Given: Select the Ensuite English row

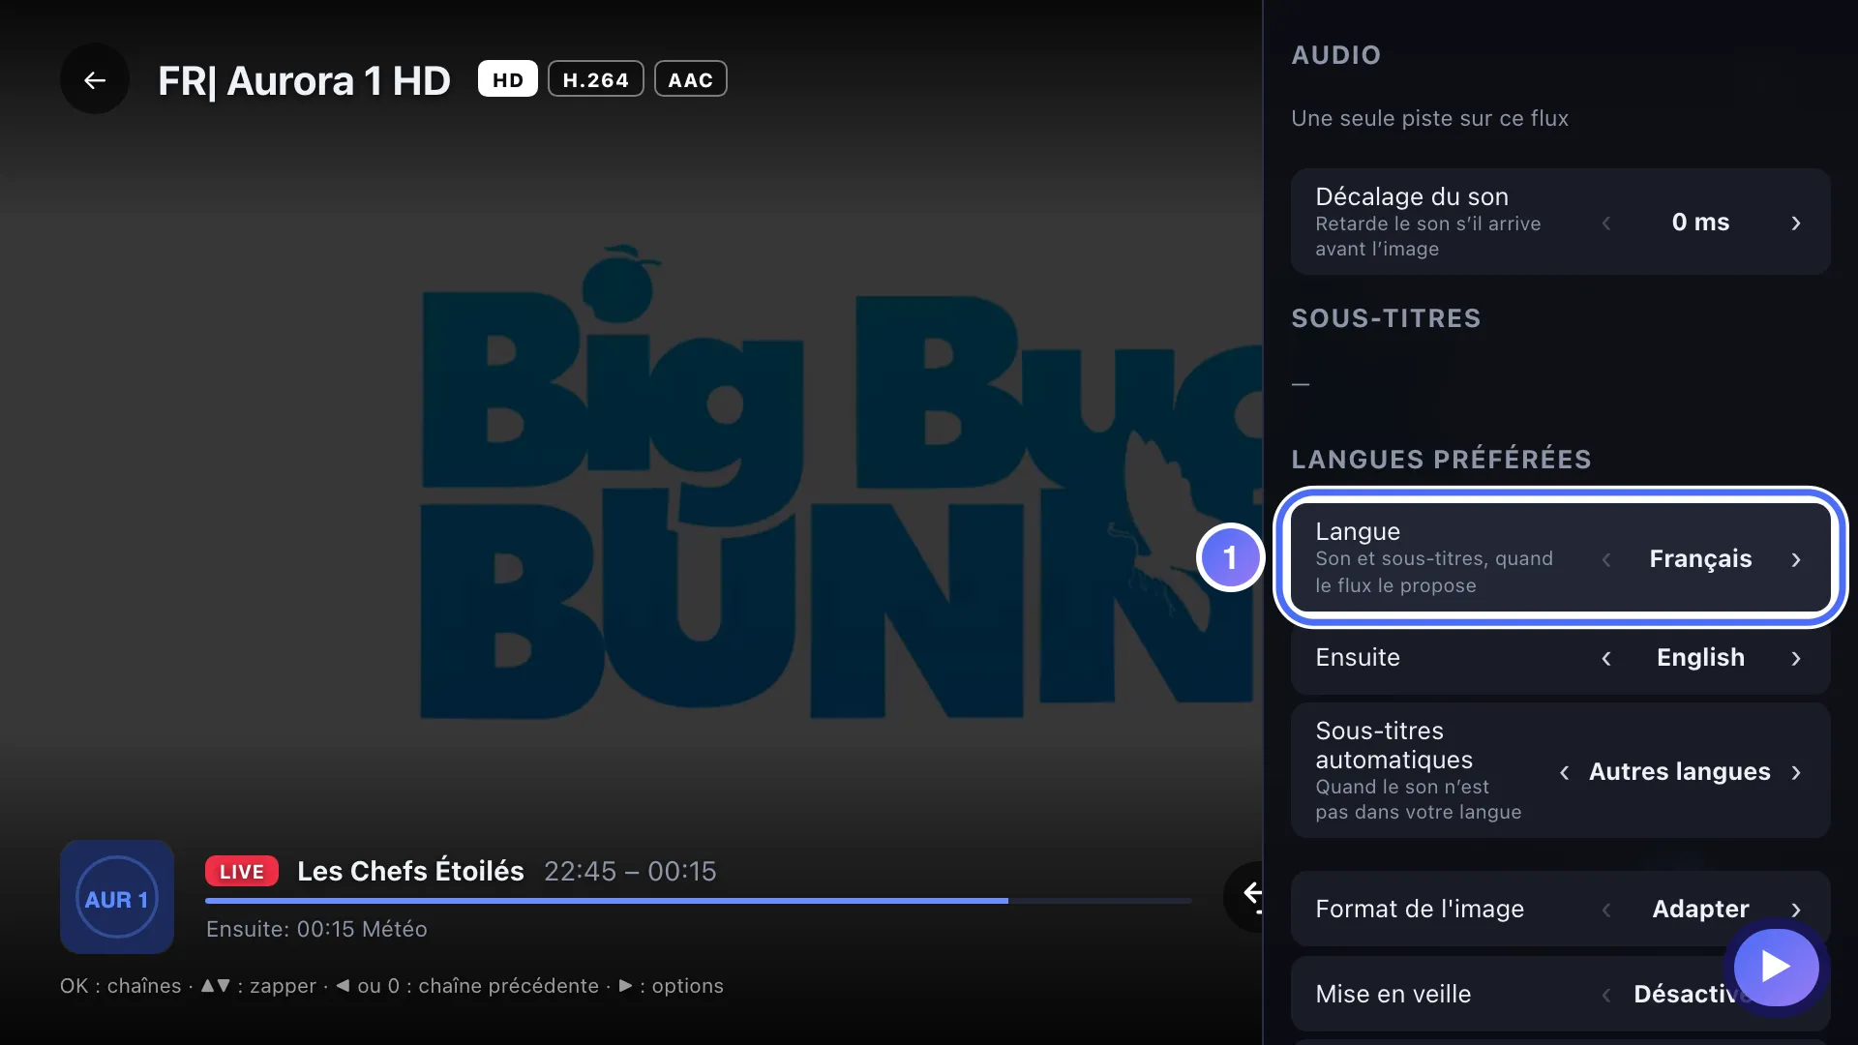Looking at the screenshot, I should 1560,658.
